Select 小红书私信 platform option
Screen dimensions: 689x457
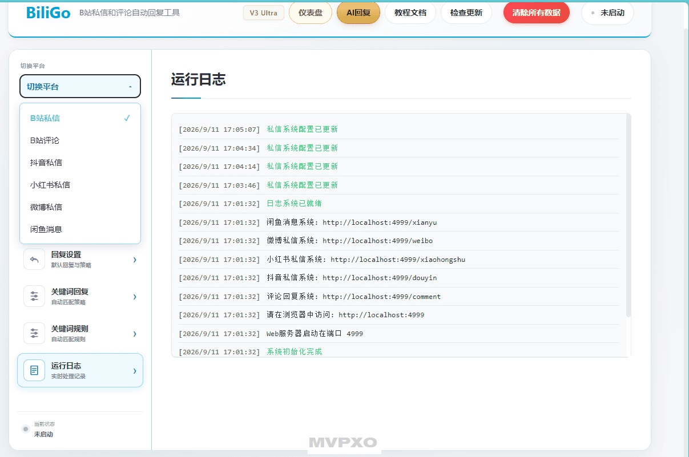[80, 185]
